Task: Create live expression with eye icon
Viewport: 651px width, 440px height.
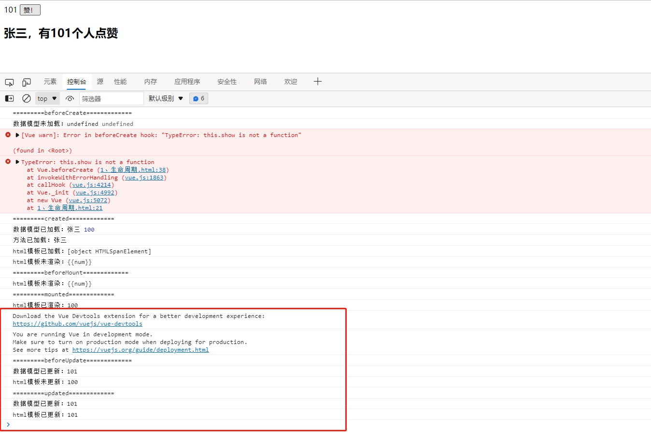Action: tap(70, 98)
